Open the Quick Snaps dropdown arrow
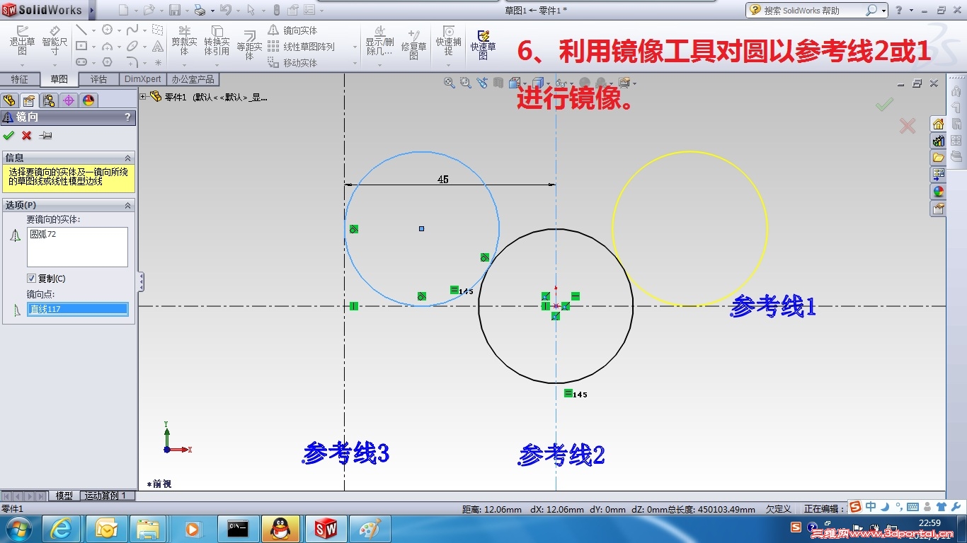This screenshot has height=543, width=967. 448,66
